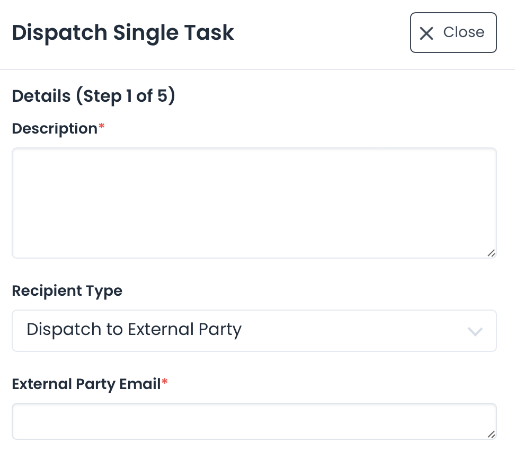Click the 'Dispatch to External Party' selected value
515x459 pixels.
(134, 330)
